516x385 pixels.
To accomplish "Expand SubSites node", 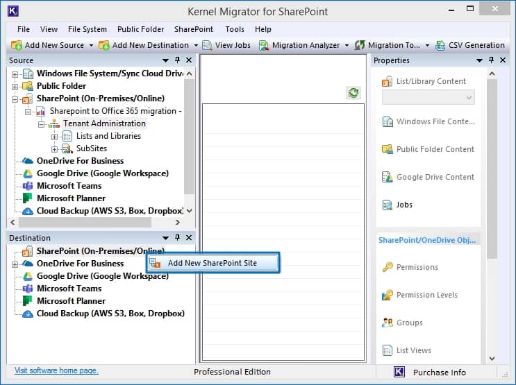I will [x=55, y=149].
